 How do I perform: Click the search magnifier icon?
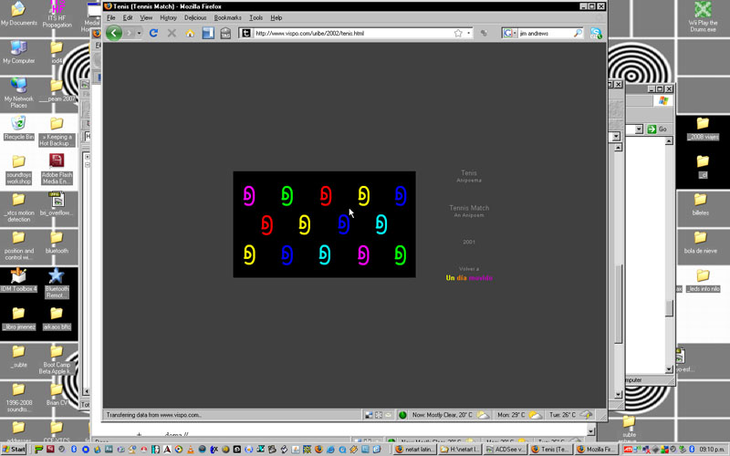[578, 33]
